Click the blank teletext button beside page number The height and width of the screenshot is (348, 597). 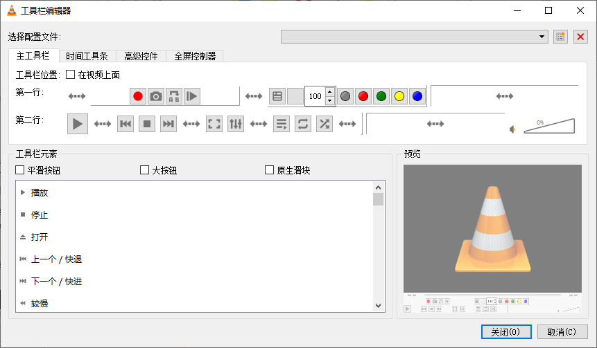[x=295, y=96]
